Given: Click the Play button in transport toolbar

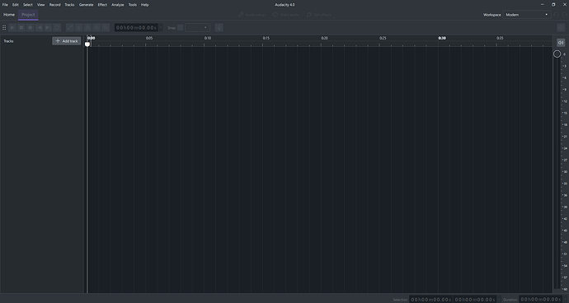Looking at the screenshot, I should (12, 27).
